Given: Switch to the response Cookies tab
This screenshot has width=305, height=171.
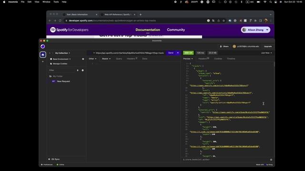Looking at the screenshot, I should point(218,58).
